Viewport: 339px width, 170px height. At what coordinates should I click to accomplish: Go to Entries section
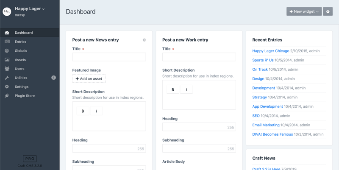pyautogui.click(x=20, y=42)
